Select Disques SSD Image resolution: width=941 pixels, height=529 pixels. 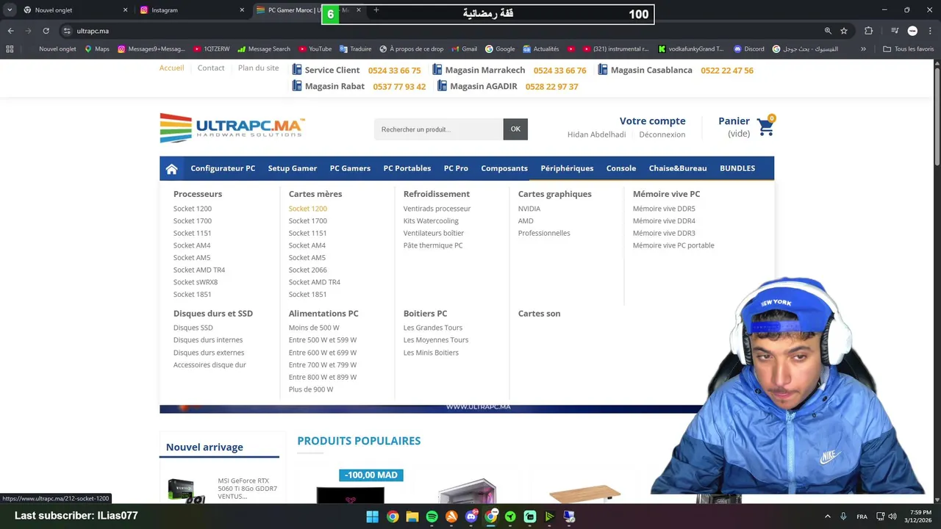(193, 328)
